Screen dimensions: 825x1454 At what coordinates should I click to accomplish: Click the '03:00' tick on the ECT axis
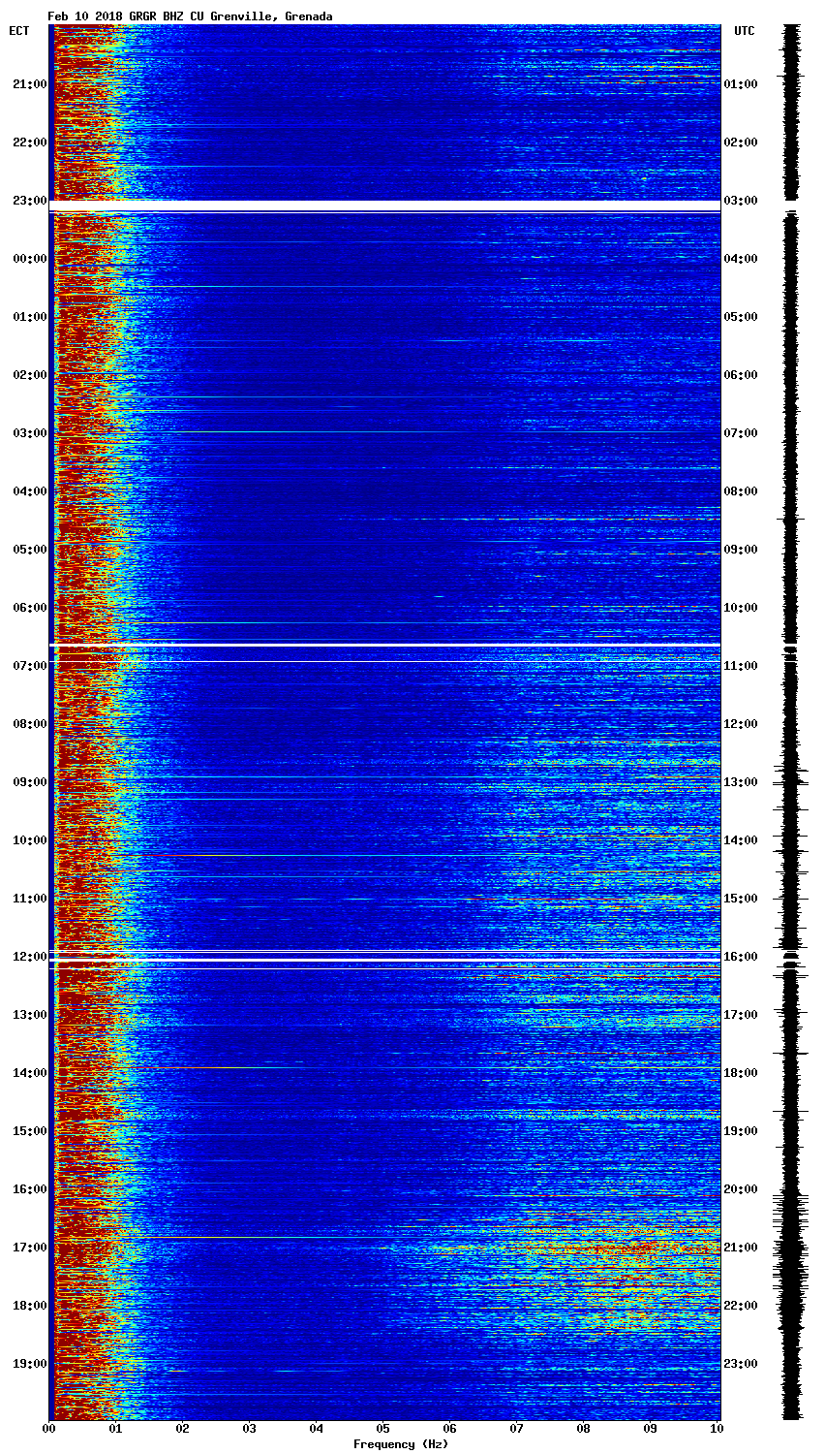point(29,433)
